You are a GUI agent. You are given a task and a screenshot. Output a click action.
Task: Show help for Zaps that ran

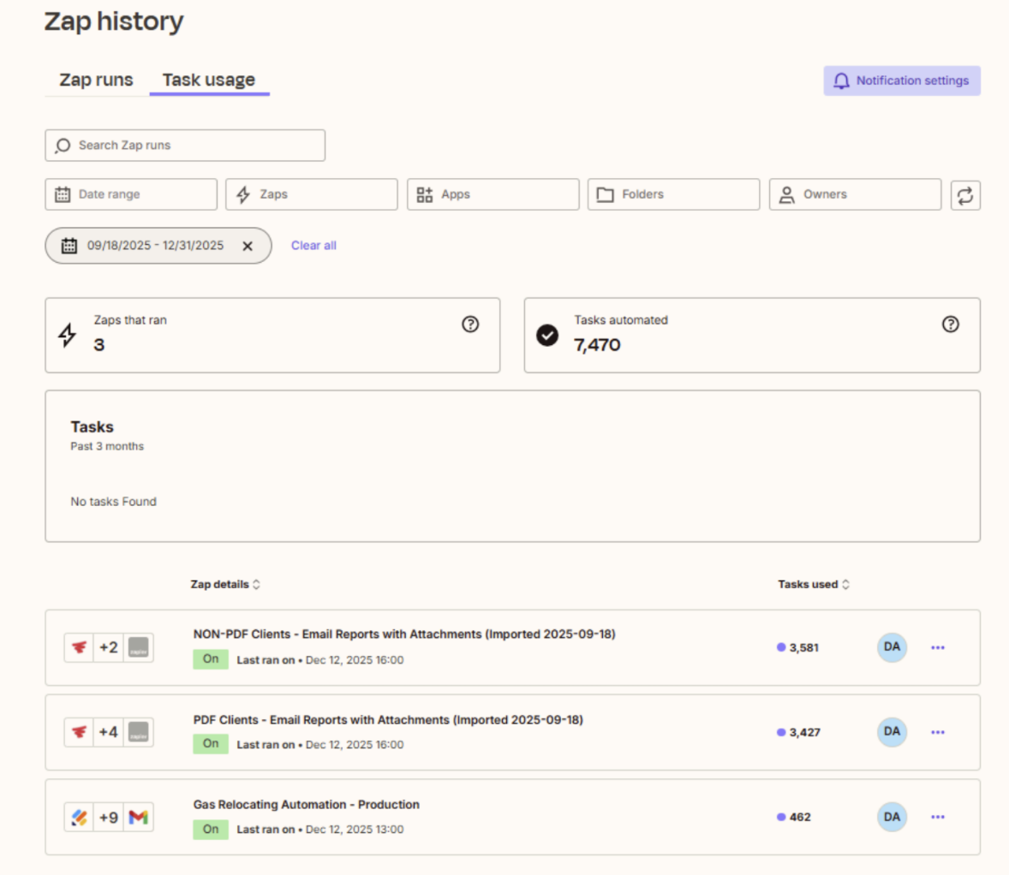(470, 324)
